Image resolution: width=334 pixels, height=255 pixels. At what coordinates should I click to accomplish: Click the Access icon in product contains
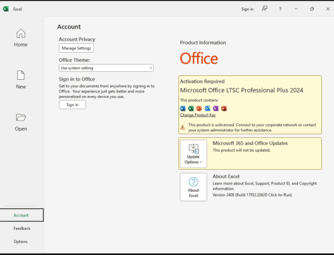(224, 109)
